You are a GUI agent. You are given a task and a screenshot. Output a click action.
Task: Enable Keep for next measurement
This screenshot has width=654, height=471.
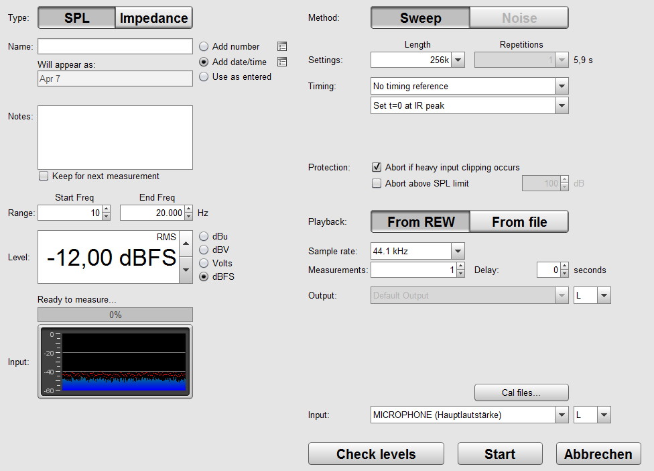tap(44, 176)
